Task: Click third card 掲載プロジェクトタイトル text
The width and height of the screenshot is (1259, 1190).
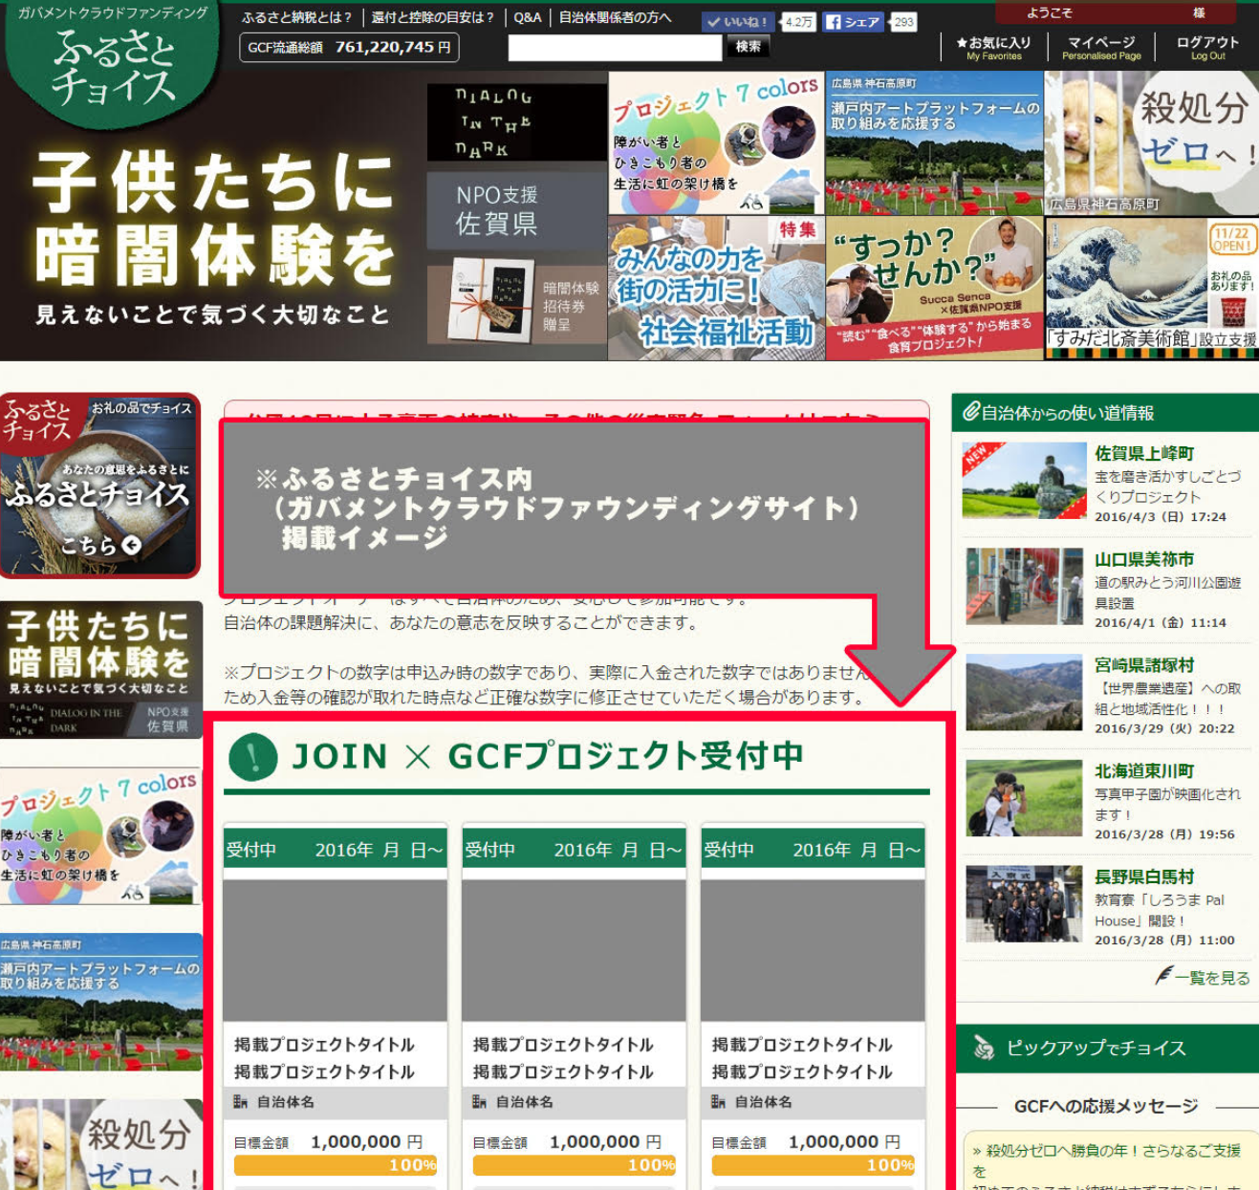Action: click(x=802, y=1058)
